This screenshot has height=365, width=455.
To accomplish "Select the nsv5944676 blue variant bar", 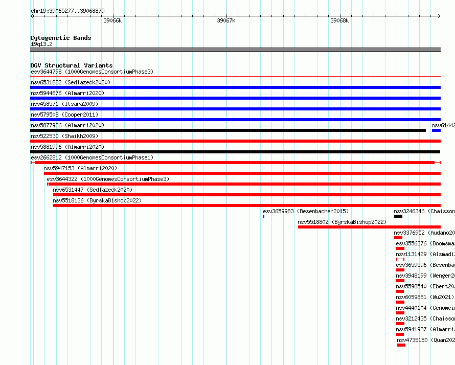I will click(235, 98).
